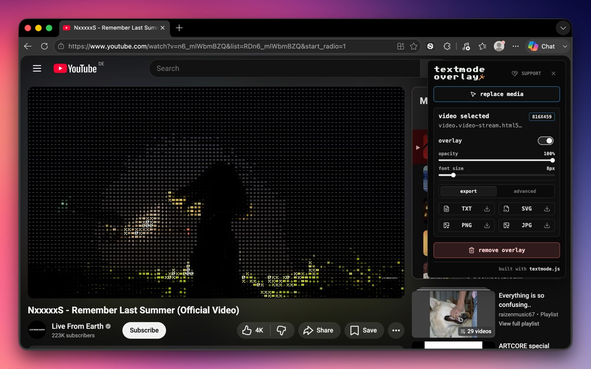Click the remove overlay button
This screenshot has width=591, height=369.
point(497,250)
